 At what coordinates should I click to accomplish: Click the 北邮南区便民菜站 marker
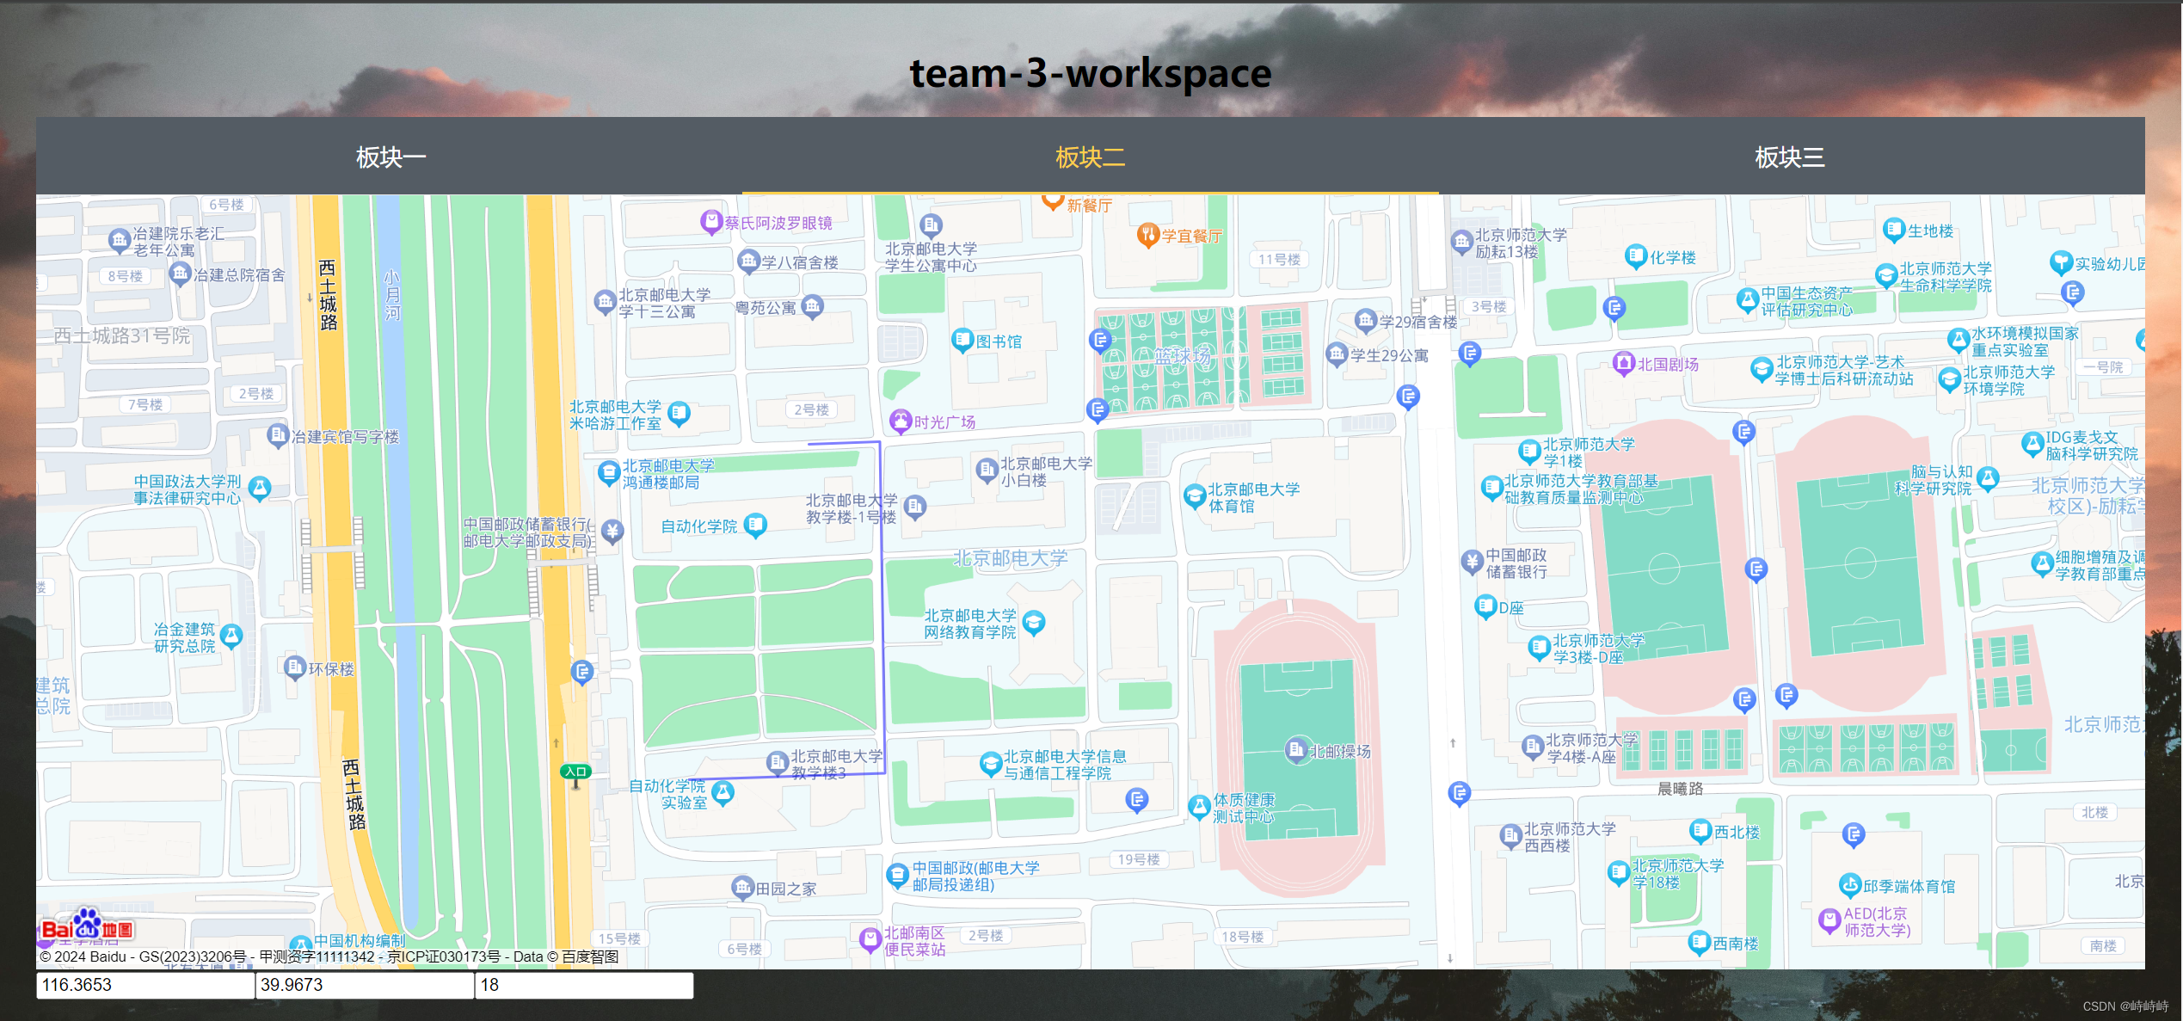click(870, 939)
